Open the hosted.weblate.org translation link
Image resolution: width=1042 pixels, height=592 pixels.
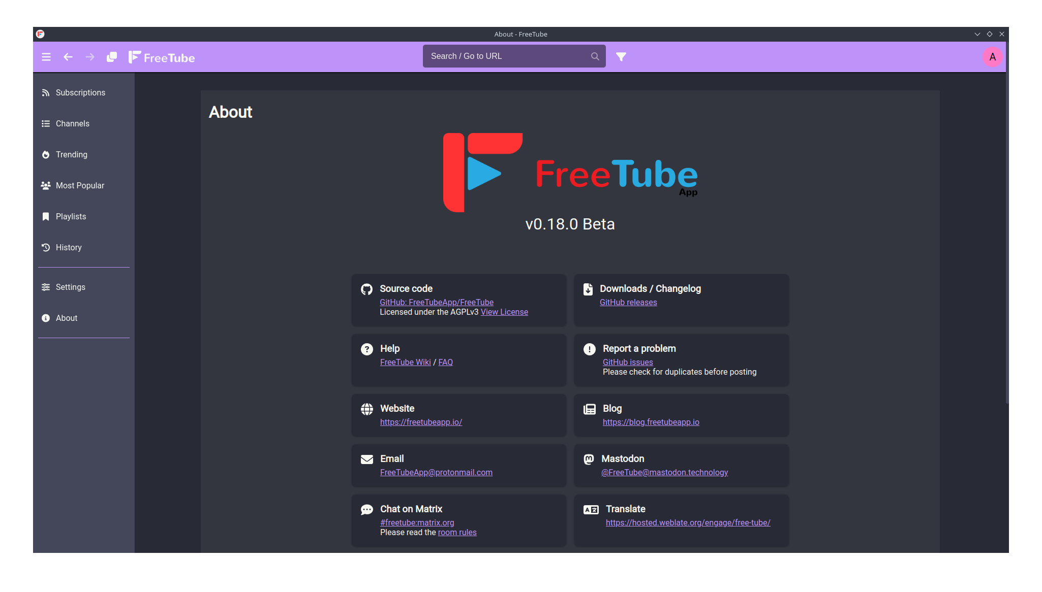688,523
